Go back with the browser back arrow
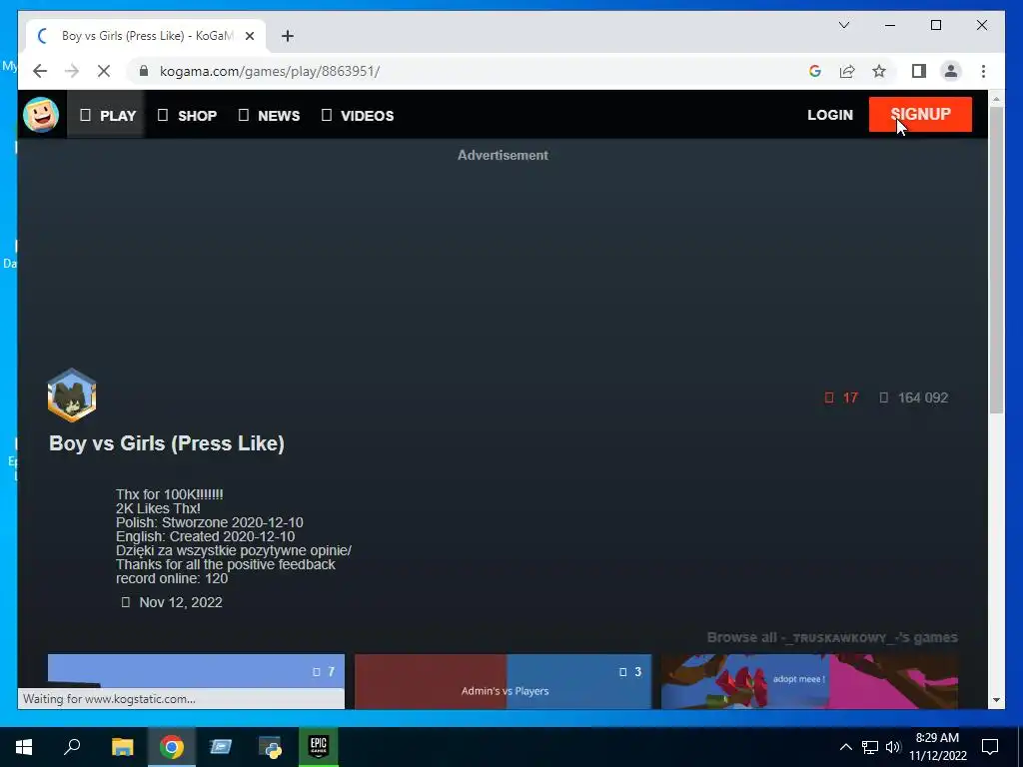The height and width of the screenshot is (767, 1023). coord(40,71)
